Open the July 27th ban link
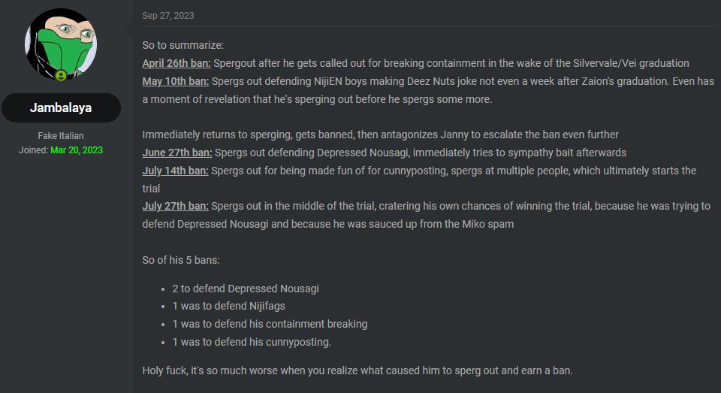The height and width of the screenshot is (393, 721). pyautogui.click(x=175, y=206)
